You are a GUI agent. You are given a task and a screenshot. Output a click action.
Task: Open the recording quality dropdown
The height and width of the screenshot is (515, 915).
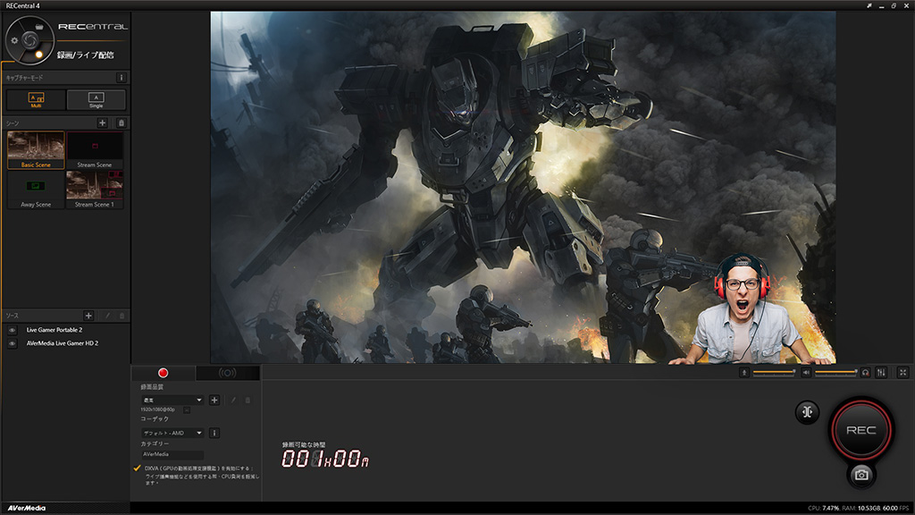(172, 400)
